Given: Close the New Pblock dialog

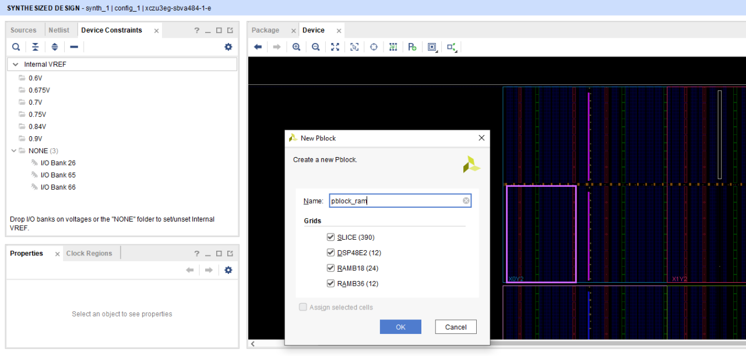Looking at the screenshot, I should tap(481, 138).
